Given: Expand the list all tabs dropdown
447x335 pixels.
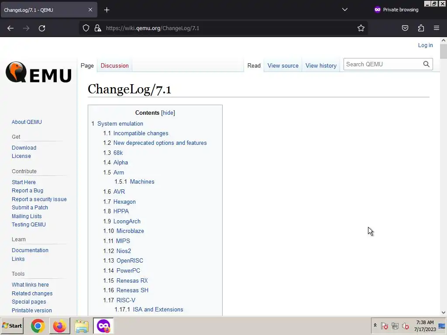Looking at the screenshot, I should pos(345,10).
